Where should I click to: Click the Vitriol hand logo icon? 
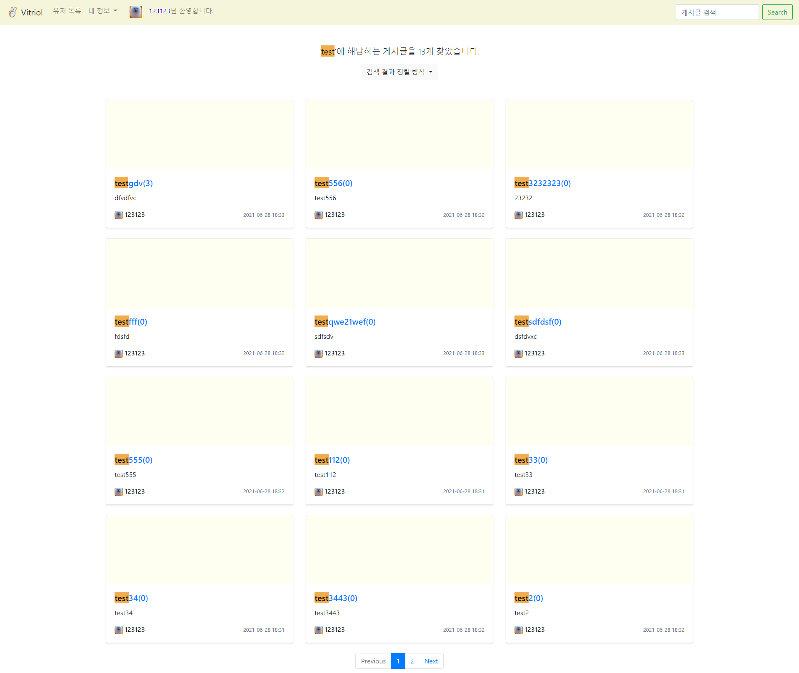pos(12,12)
